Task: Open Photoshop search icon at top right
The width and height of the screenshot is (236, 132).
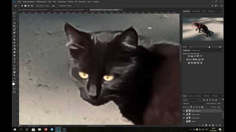Action: (x=212, y=6)
